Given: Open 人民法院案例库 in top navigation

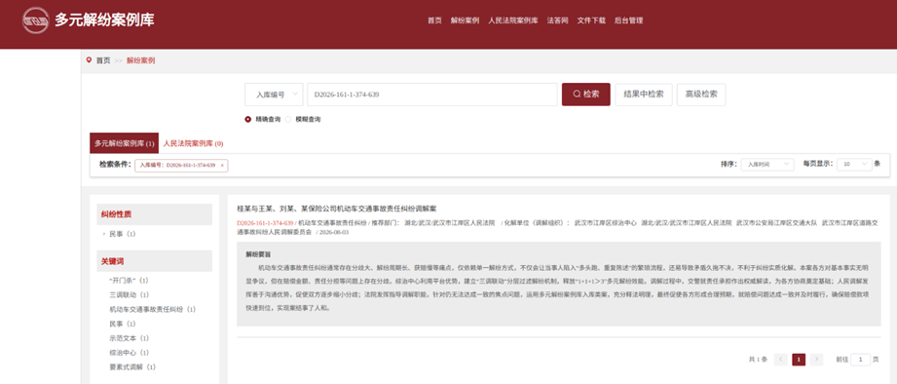Looking at the screenshot, I should 513,20.
